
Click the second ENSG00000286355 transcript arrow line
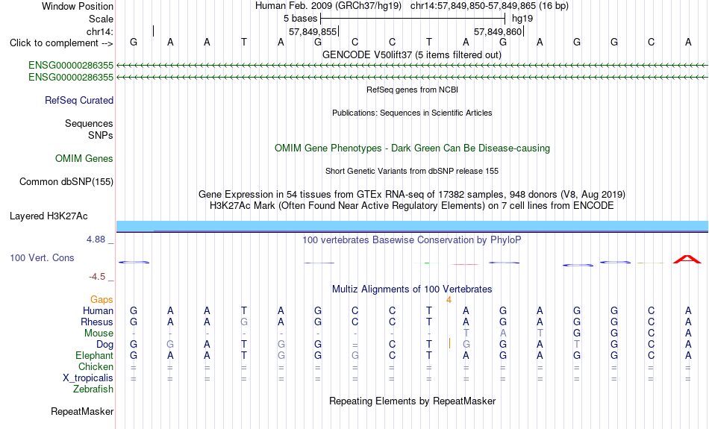click(x=412, y=78)
